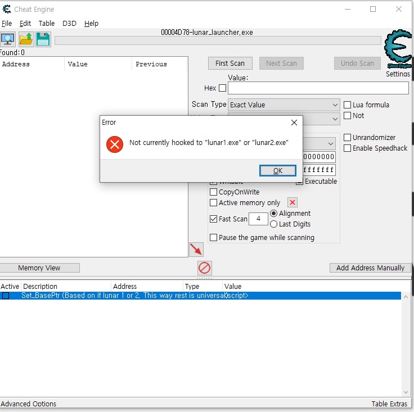Image resolution: width=414 pixels, height=412 pixels.
Task: Select the Alignment radio button
Action: pos(274,213)
